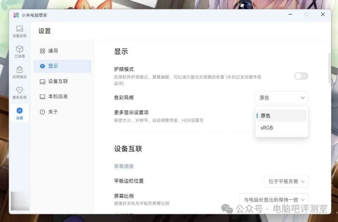The width and height of the screenshot is (338, 222).
Task: Open the 平板边栏位置 dropdown
Action: 286,181
